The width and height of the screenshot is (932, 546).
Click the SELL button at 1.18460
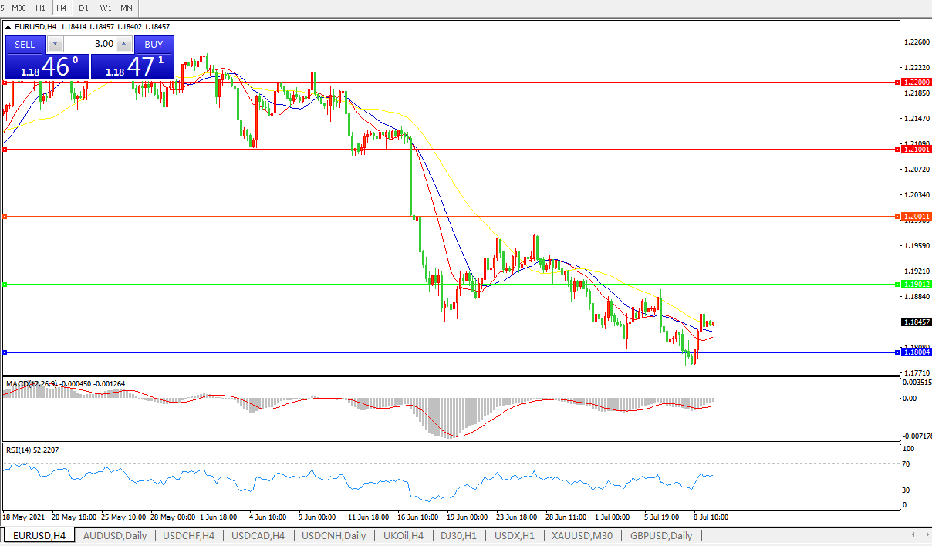[x=25, y=44]
